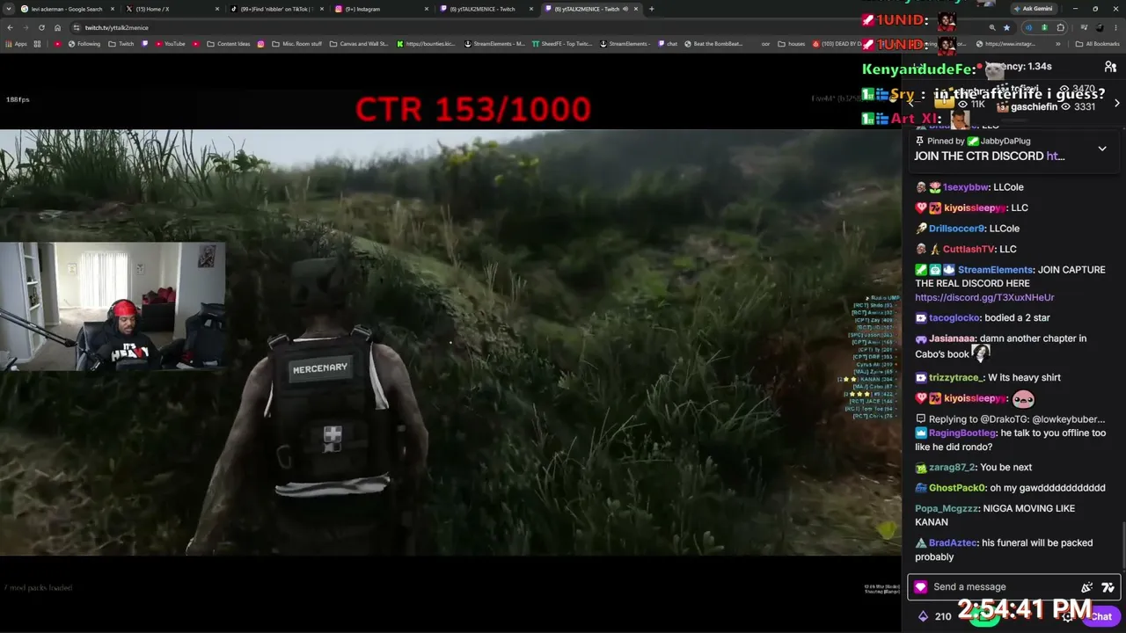Open the Chrome three-dot menu

pos(1115,27)
